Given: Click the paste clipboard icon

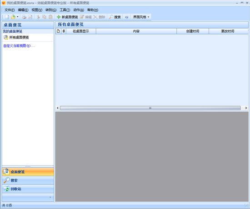Looking at the screenshot, I should (x=50, y=17).
